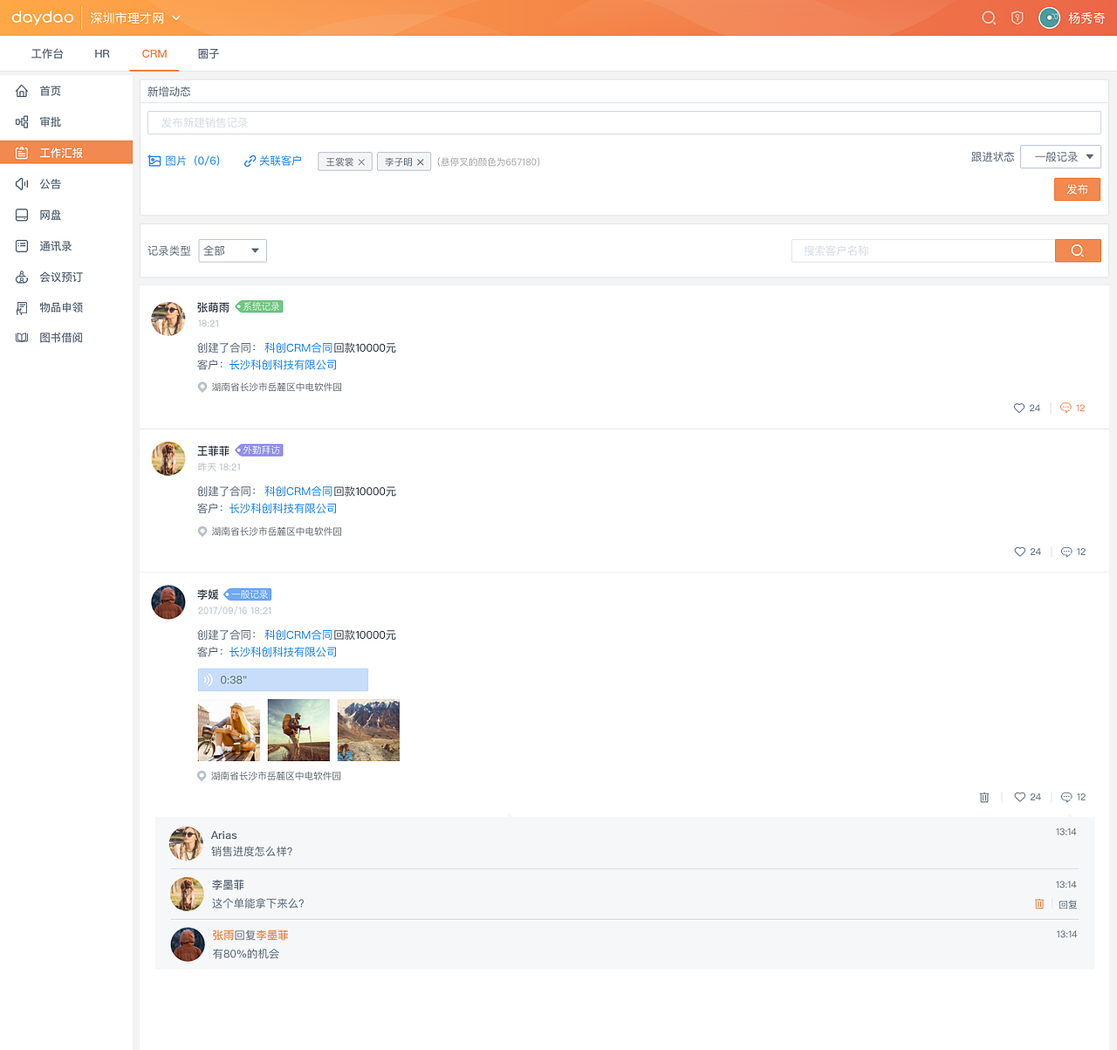Click the daydao logo

[x=42, y=17]
